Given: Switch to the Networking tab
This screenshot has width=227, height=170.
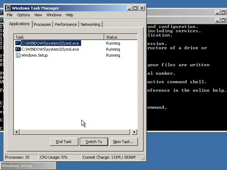Looking at the screenshot, I should coord(90,24).
